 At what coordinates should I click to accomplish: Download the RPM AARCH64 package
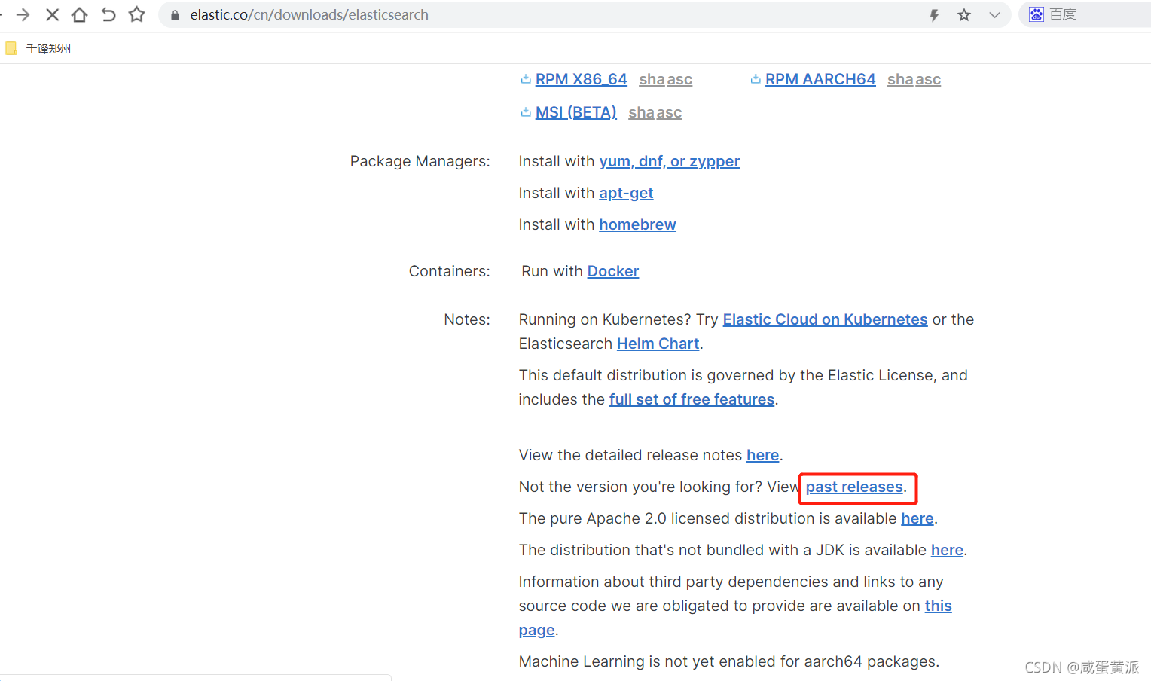820,79
